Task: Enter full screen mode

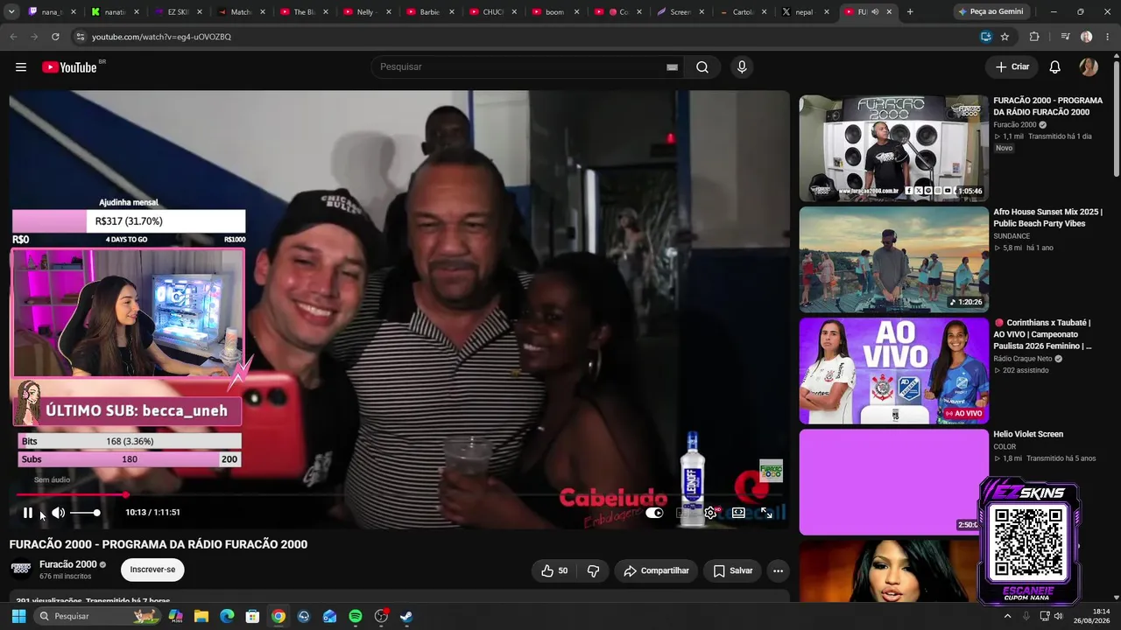Action: click(766, 513)
